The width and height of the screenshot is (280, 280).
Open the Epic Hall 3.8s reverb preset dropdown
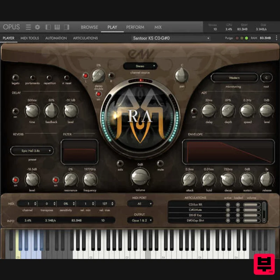point(32,150)
